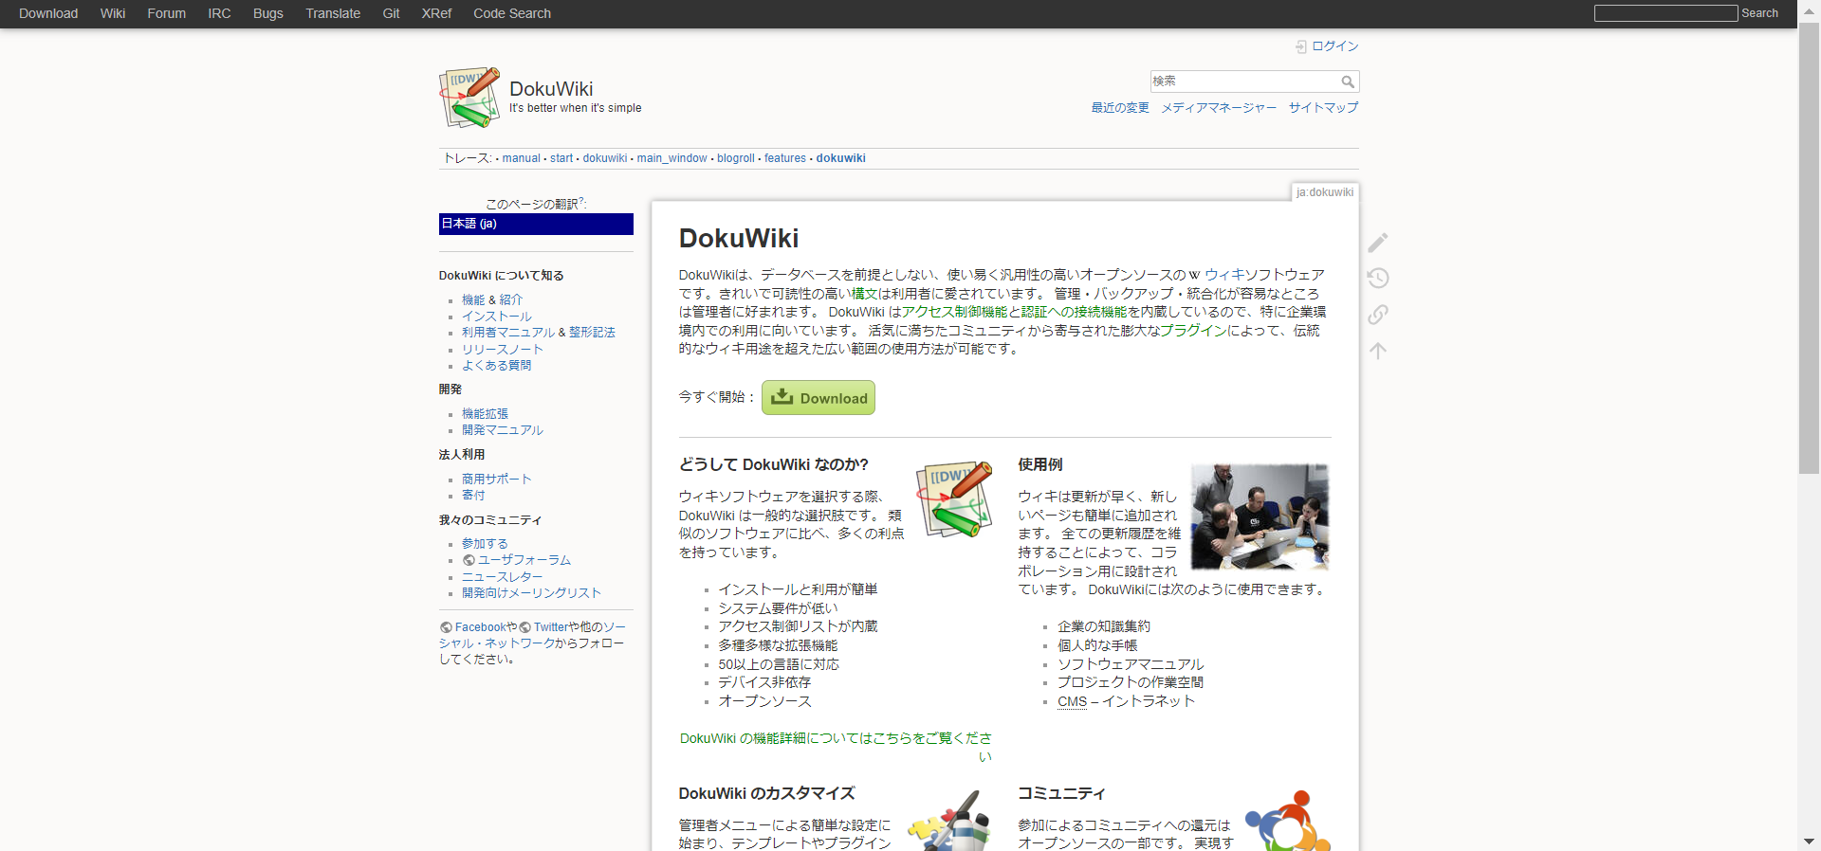The height and width of the screenshot is (851, 1821).
Task: Click blogroll in the breadcrumb trace
Action: click(x=736, y=158)
